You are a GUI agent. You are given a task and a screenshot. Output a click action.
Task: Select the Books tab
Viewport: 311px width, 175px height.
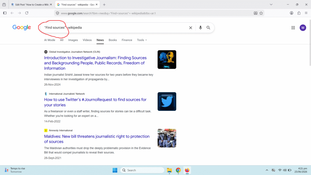tap(113, 40)
